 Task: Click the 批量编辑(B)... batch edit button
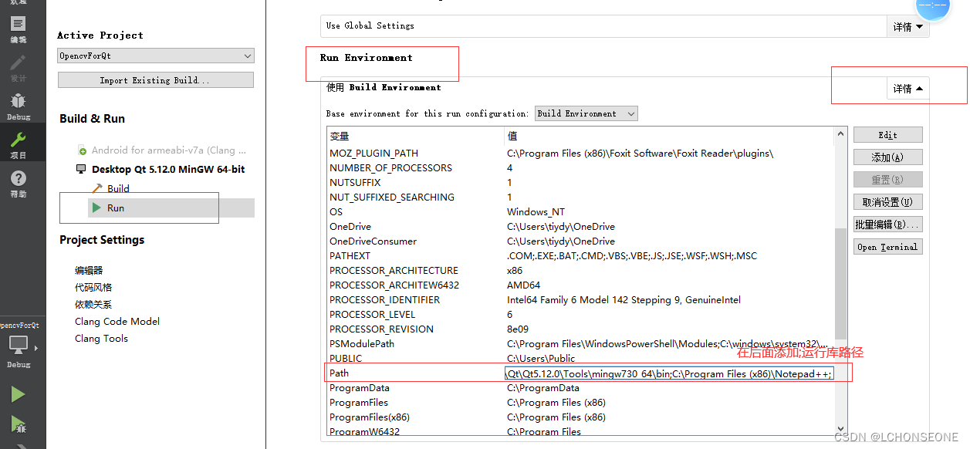click(888, 224)
